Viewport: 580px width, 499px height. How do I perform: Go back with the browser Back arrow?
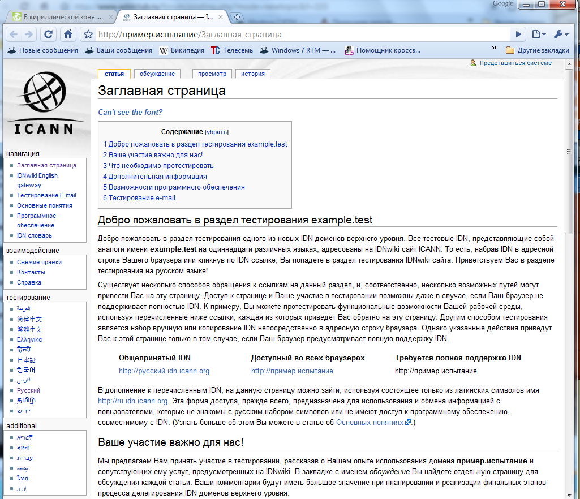tap(14, 35)
